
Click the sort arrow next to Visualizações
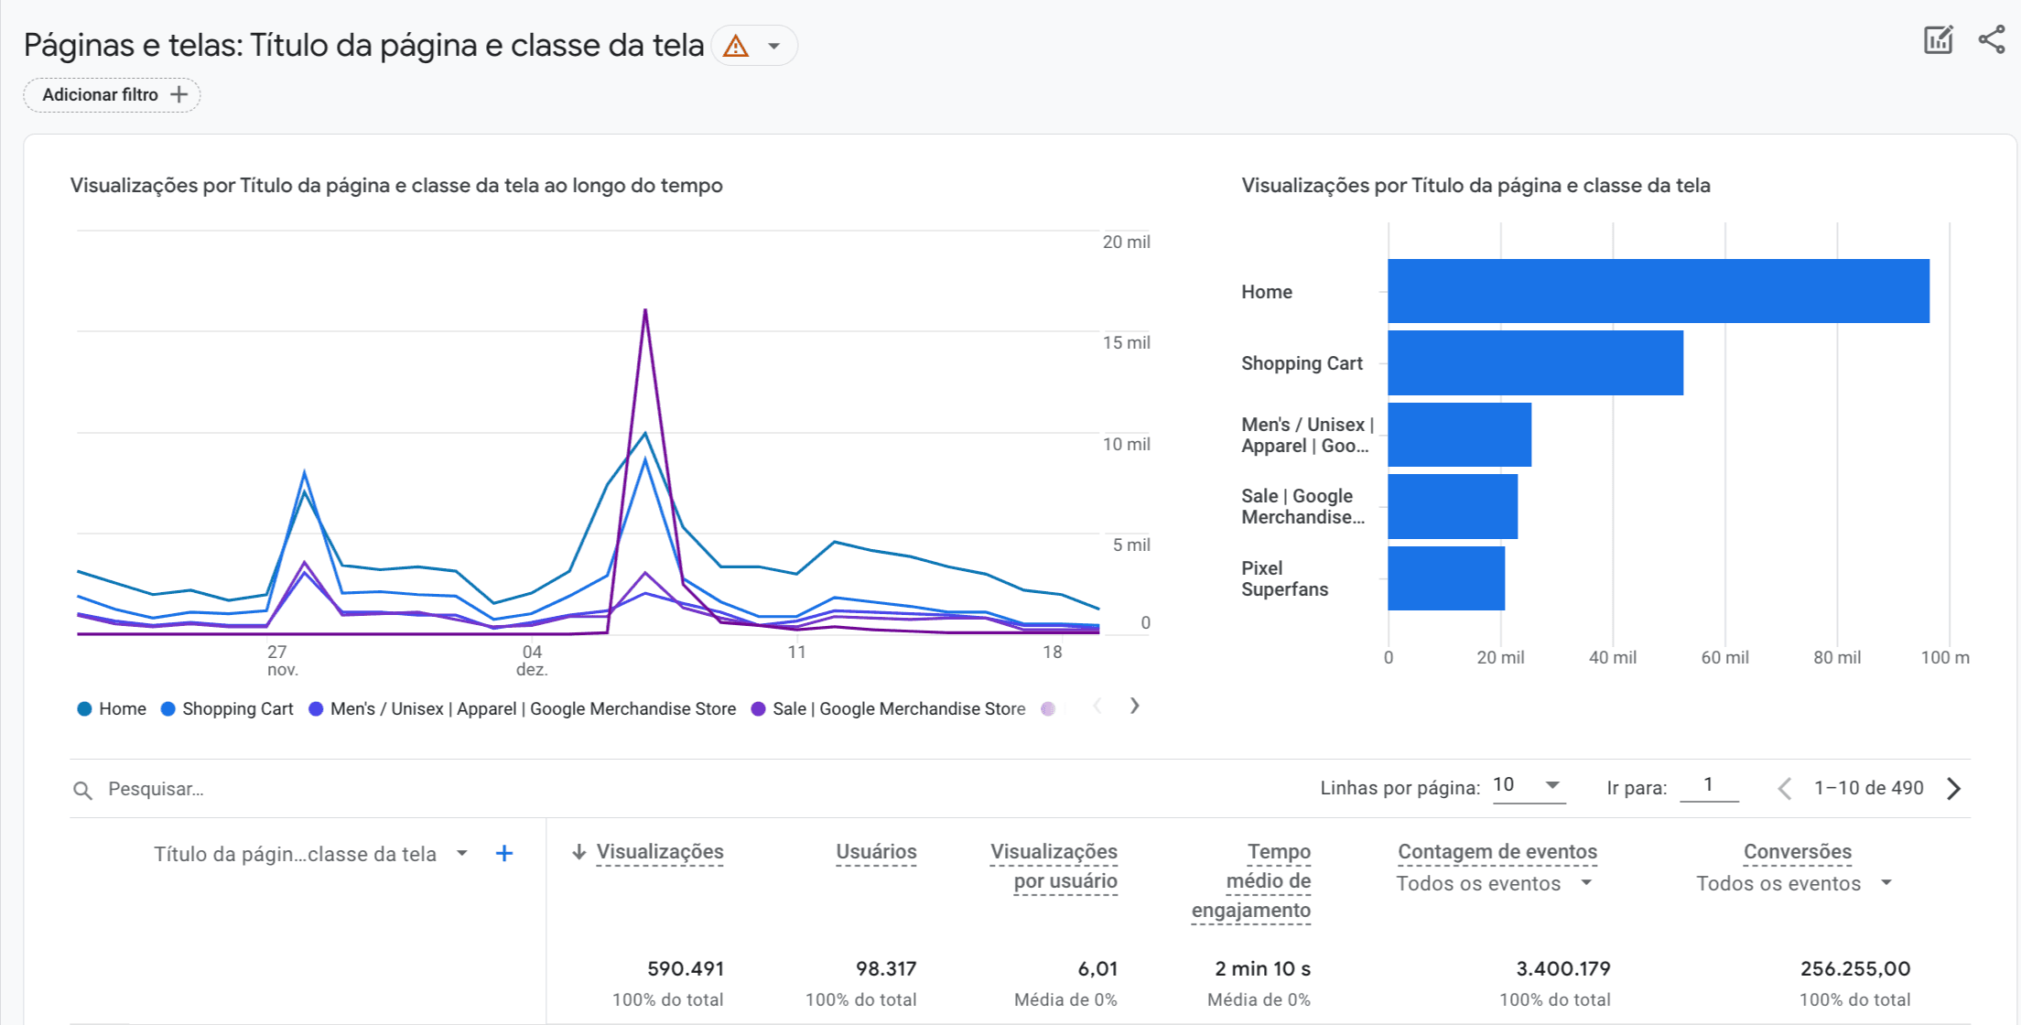pos(578,851)
